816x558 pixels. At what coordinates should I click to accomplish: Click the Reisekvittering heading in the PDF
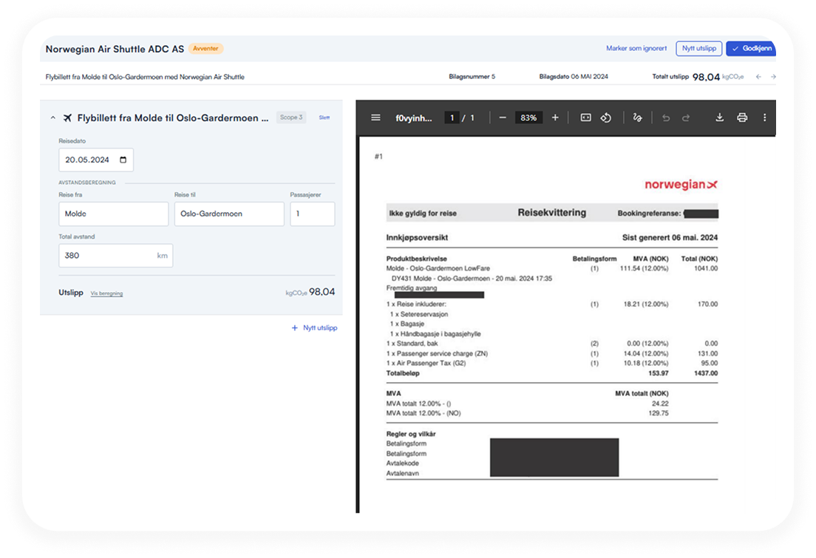(551, 212)
